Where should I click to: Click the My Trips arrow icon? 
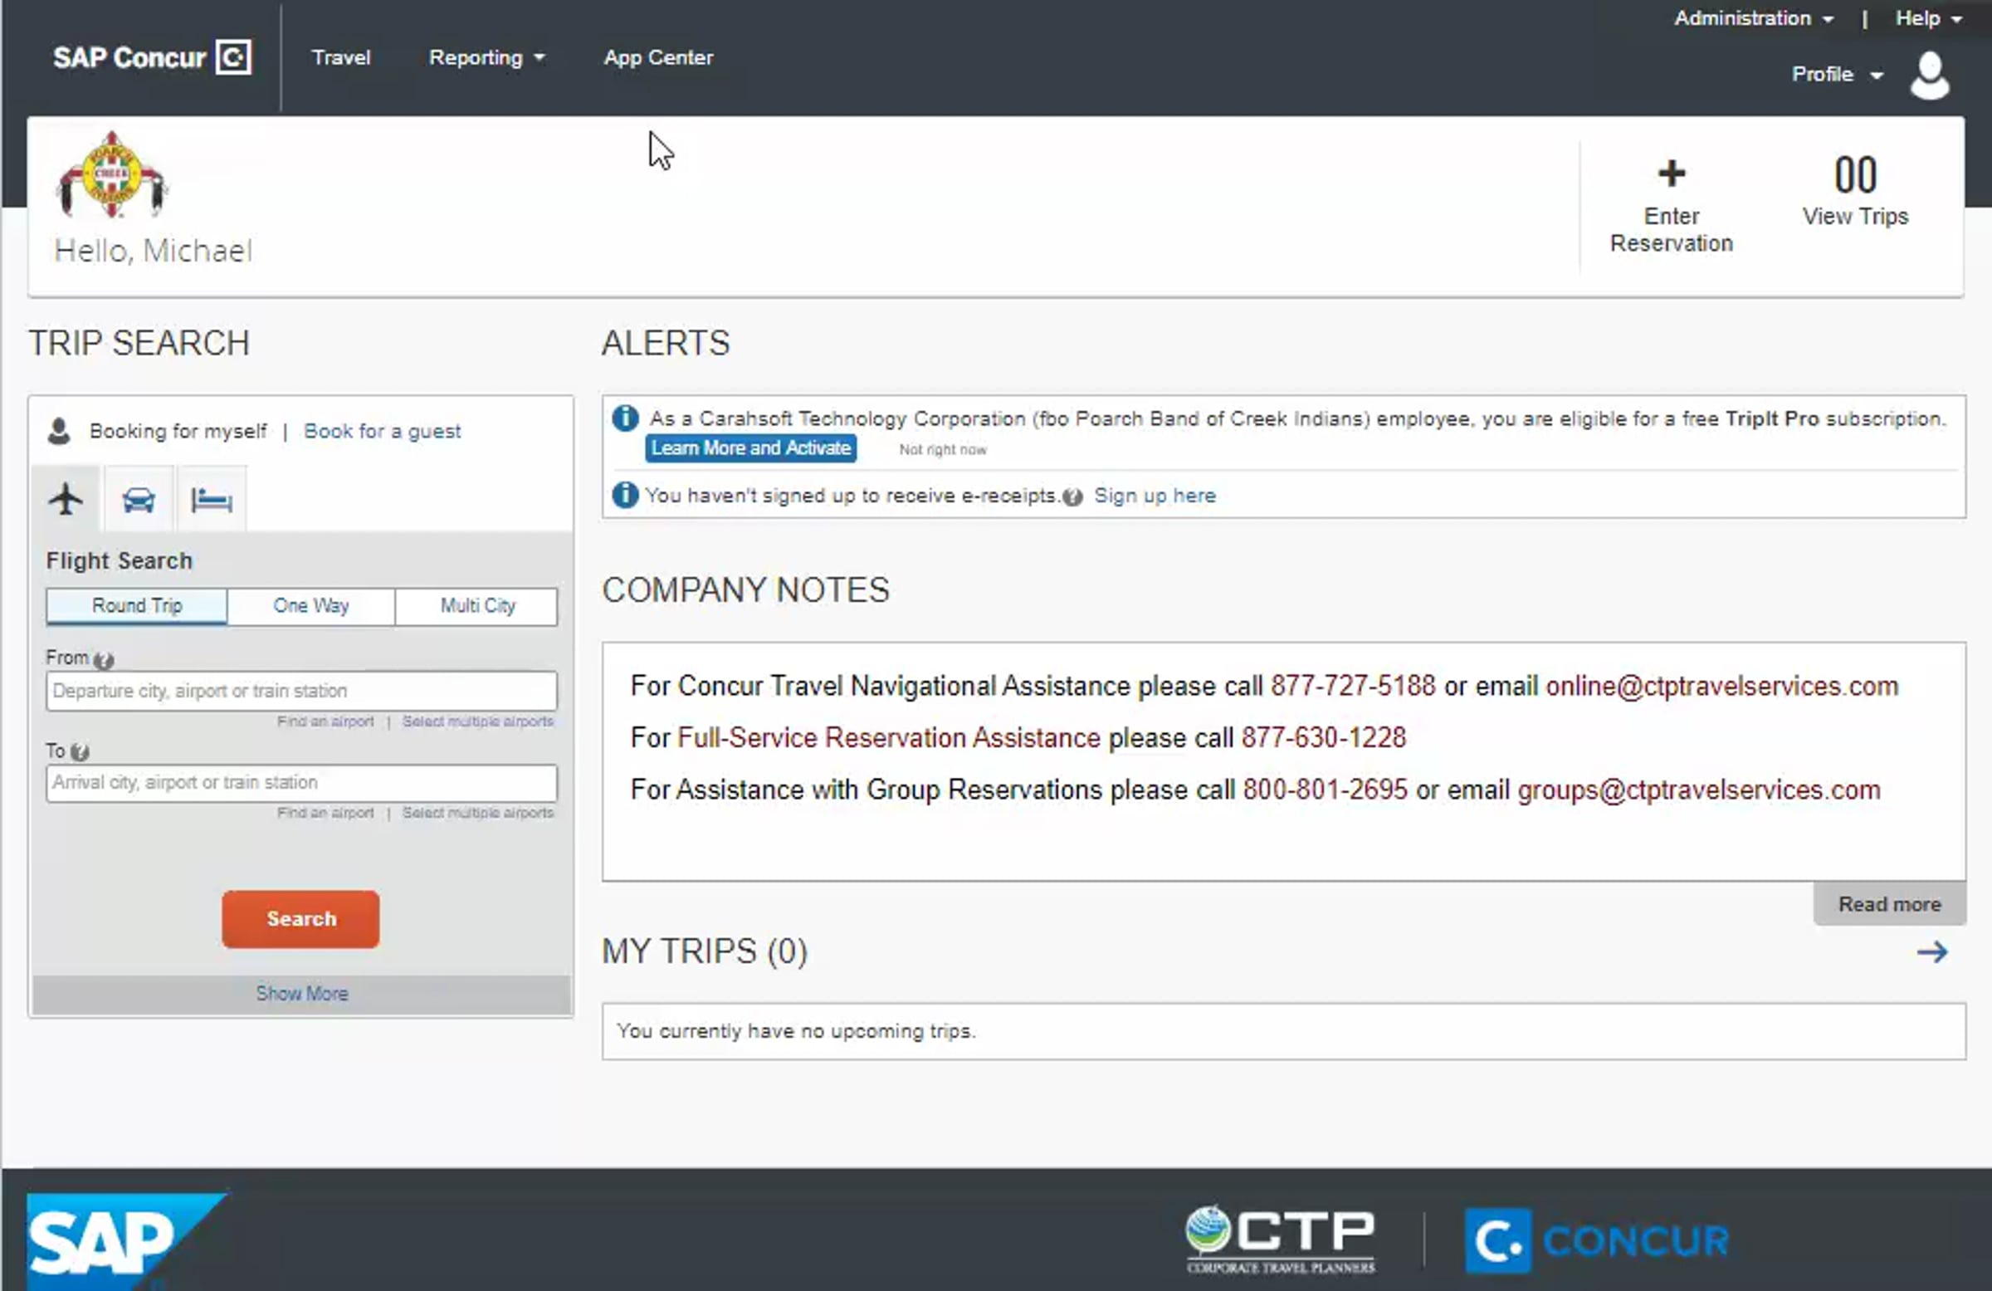[x=1932, y=952]
